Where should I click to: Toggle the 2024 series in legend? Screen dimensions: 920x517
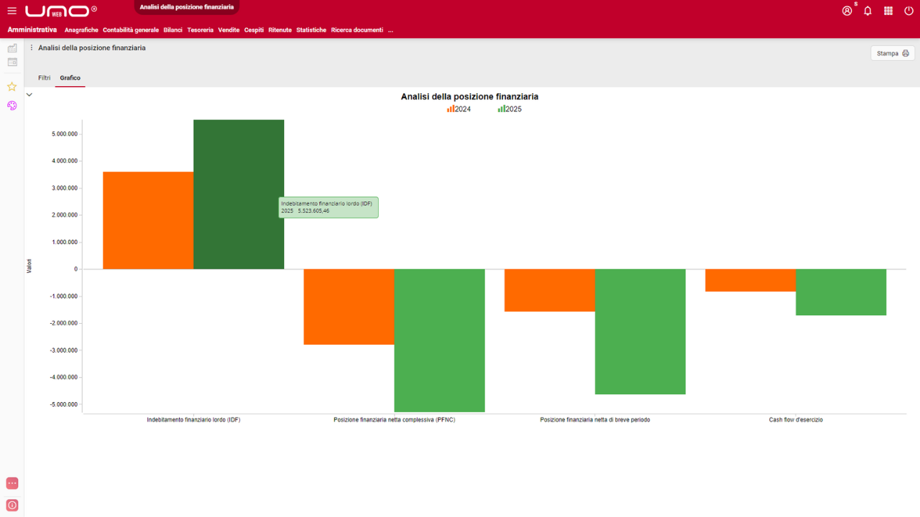[x=459, y=109]
